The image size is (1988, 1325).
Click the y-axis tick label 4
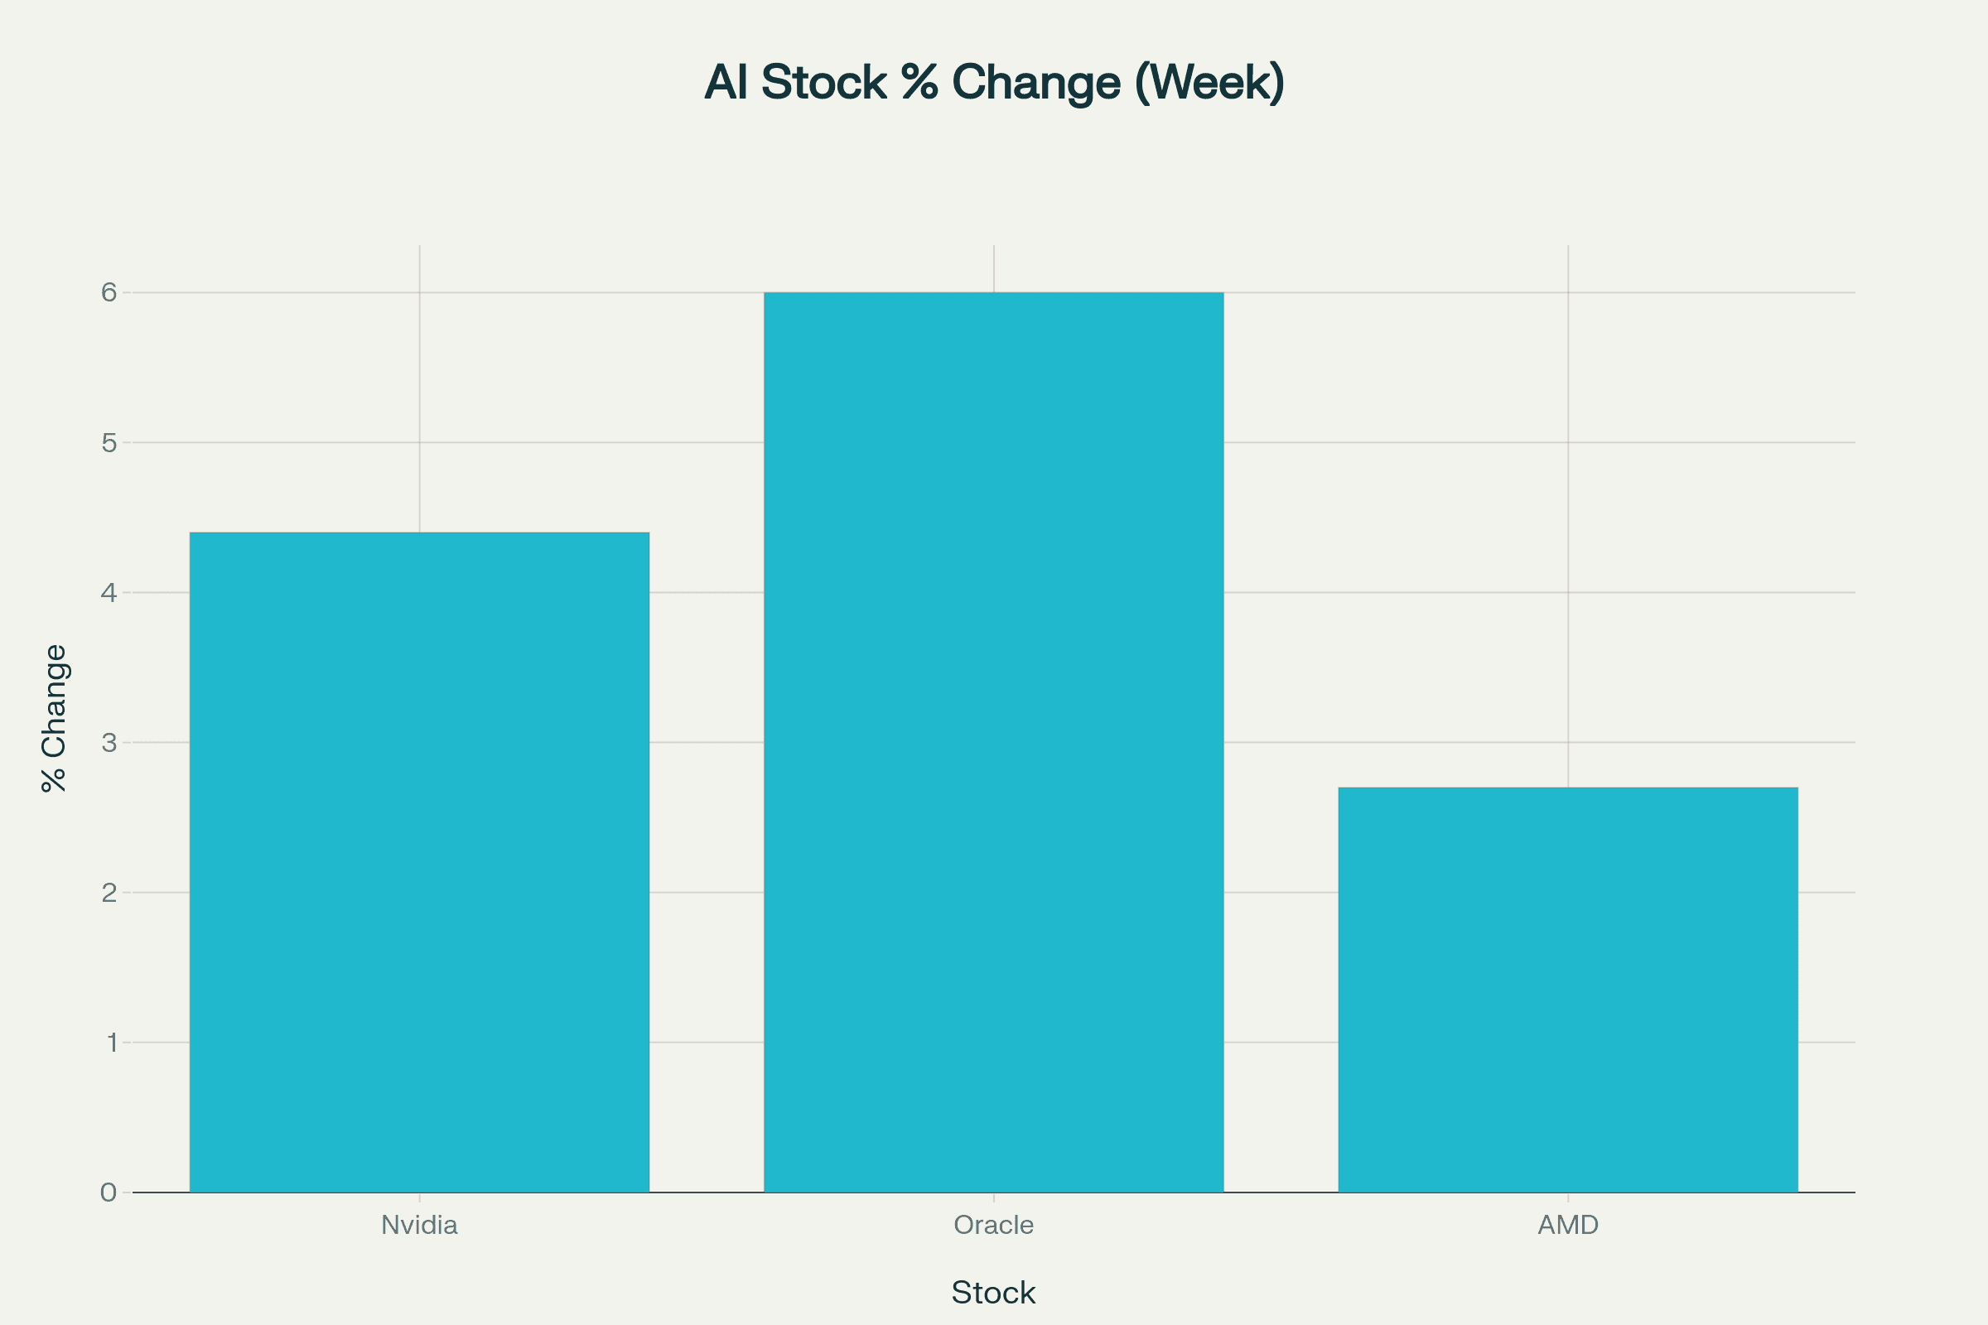pyautogui.click(x=109, y=592)
